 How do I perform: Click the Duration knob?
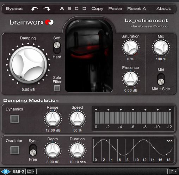[x=77, y=150]
